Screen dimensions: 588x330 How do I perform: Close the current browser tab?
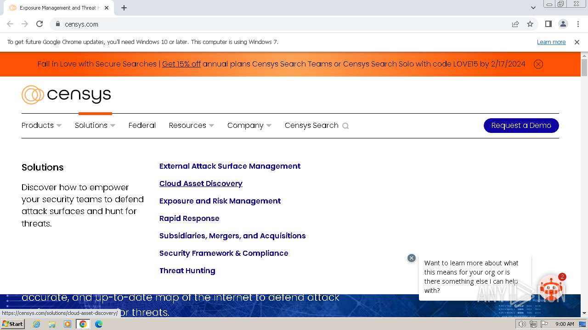pos(107,8)
